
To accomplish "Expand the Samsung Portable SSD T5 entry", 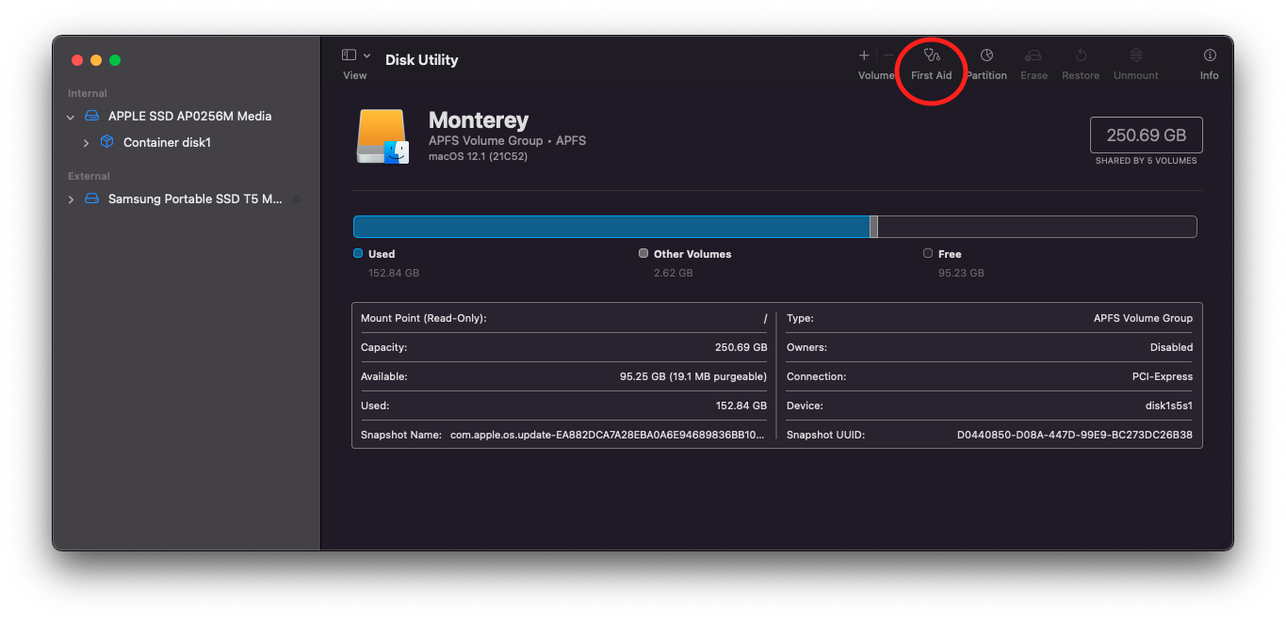I will (71, 199).
